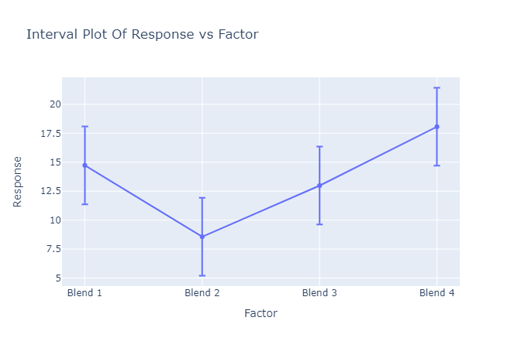Click the lower error bar cap for Blend 2
Screen dimensions: 521x348
click(x=202, y=275)
